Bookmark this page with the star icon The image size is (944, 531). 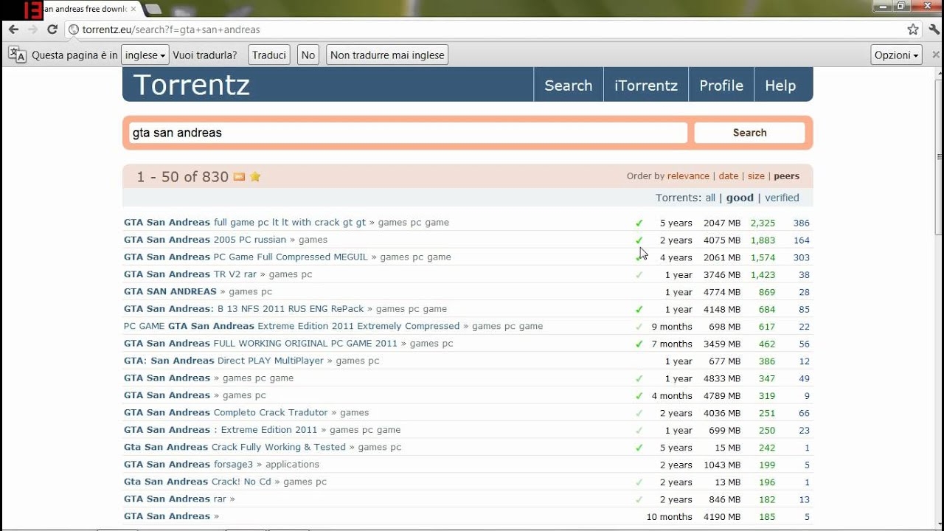913,29
